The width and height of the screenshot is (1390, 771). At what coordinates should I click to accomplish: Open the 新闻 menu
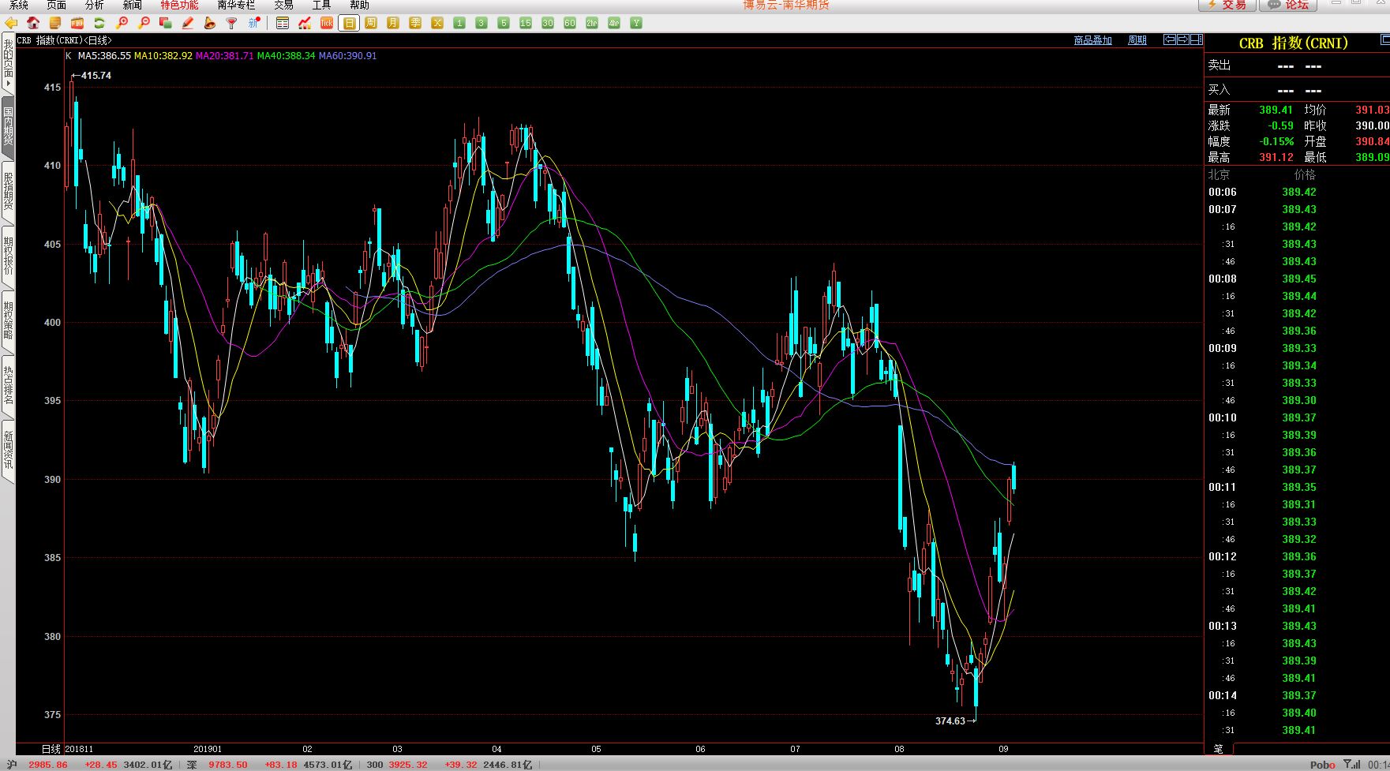click(132, 5)
